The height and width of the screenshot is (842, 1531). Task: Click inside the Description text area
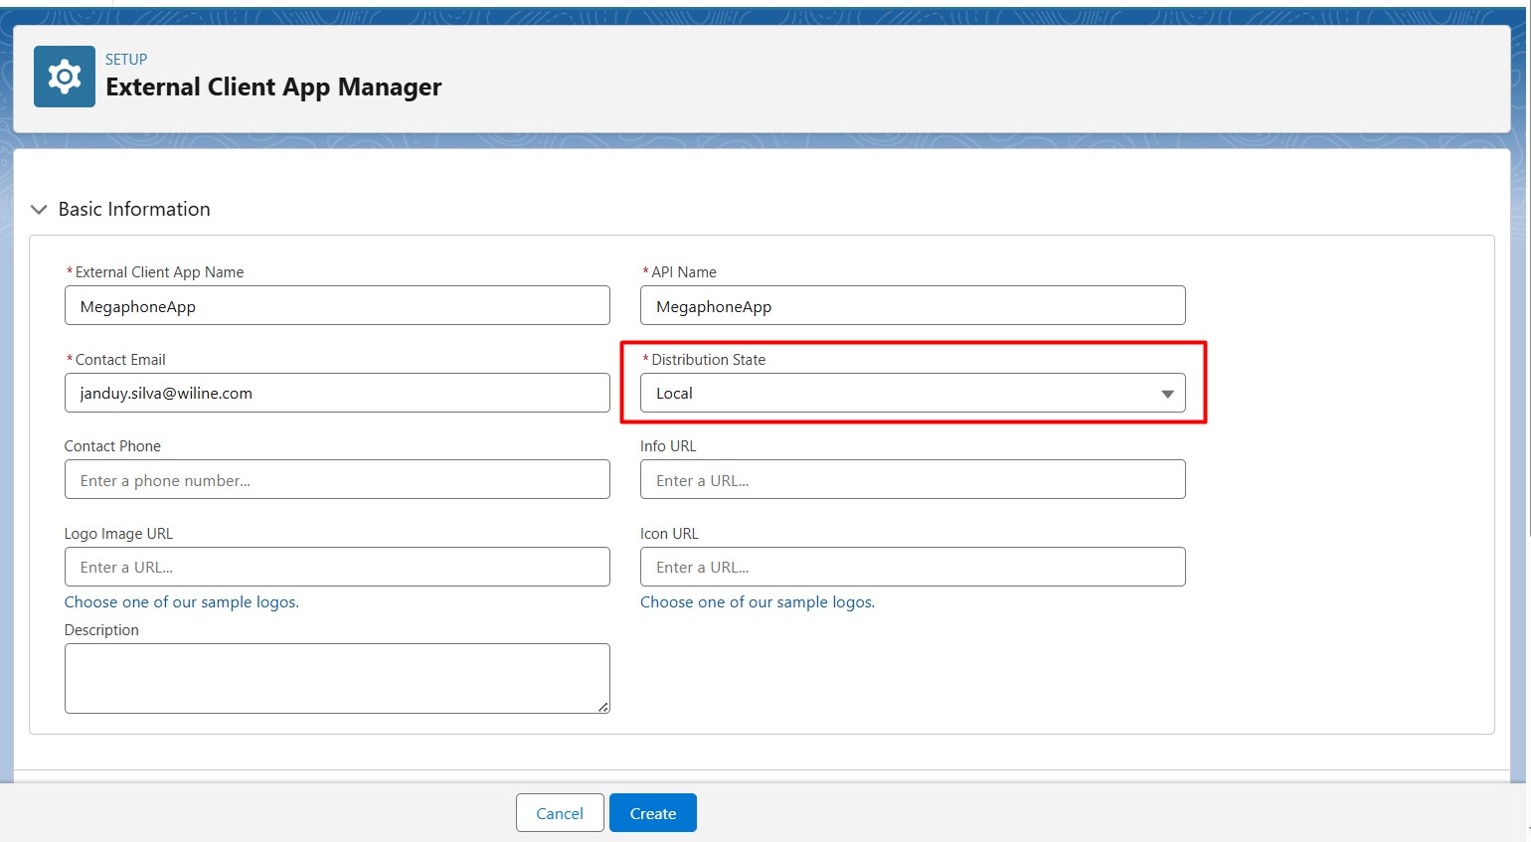[337, 677]
